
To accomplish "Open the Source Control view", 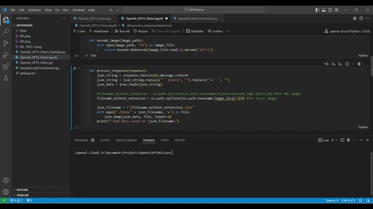I will [x=6, y=43].
